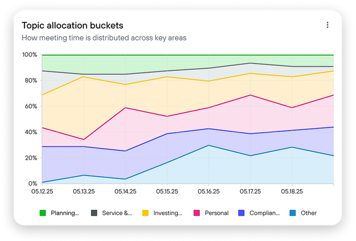Click the blue Other legend swatch
The height and width of the screenshot is (241, 356).
(293, 213)
